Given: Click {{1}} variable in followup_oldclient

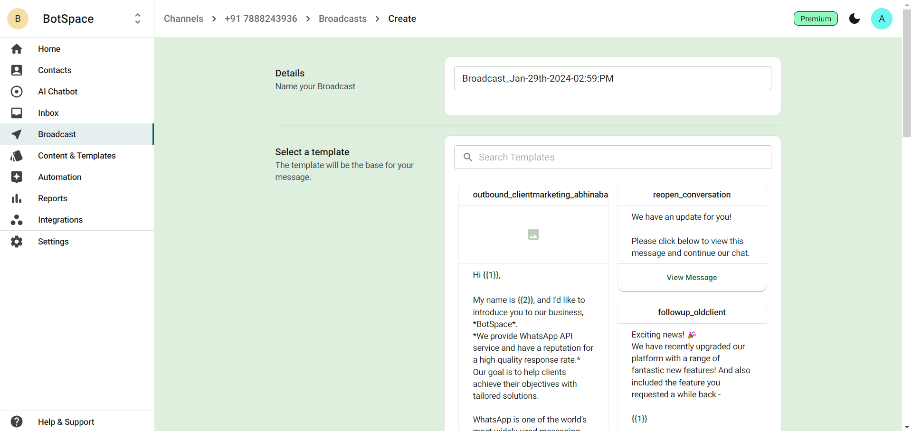Looking at the screenshot, I should [639, 419].
